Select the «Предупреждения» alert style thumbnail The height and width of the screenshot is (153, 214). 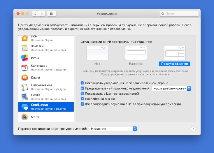click(x=175, y=53)
